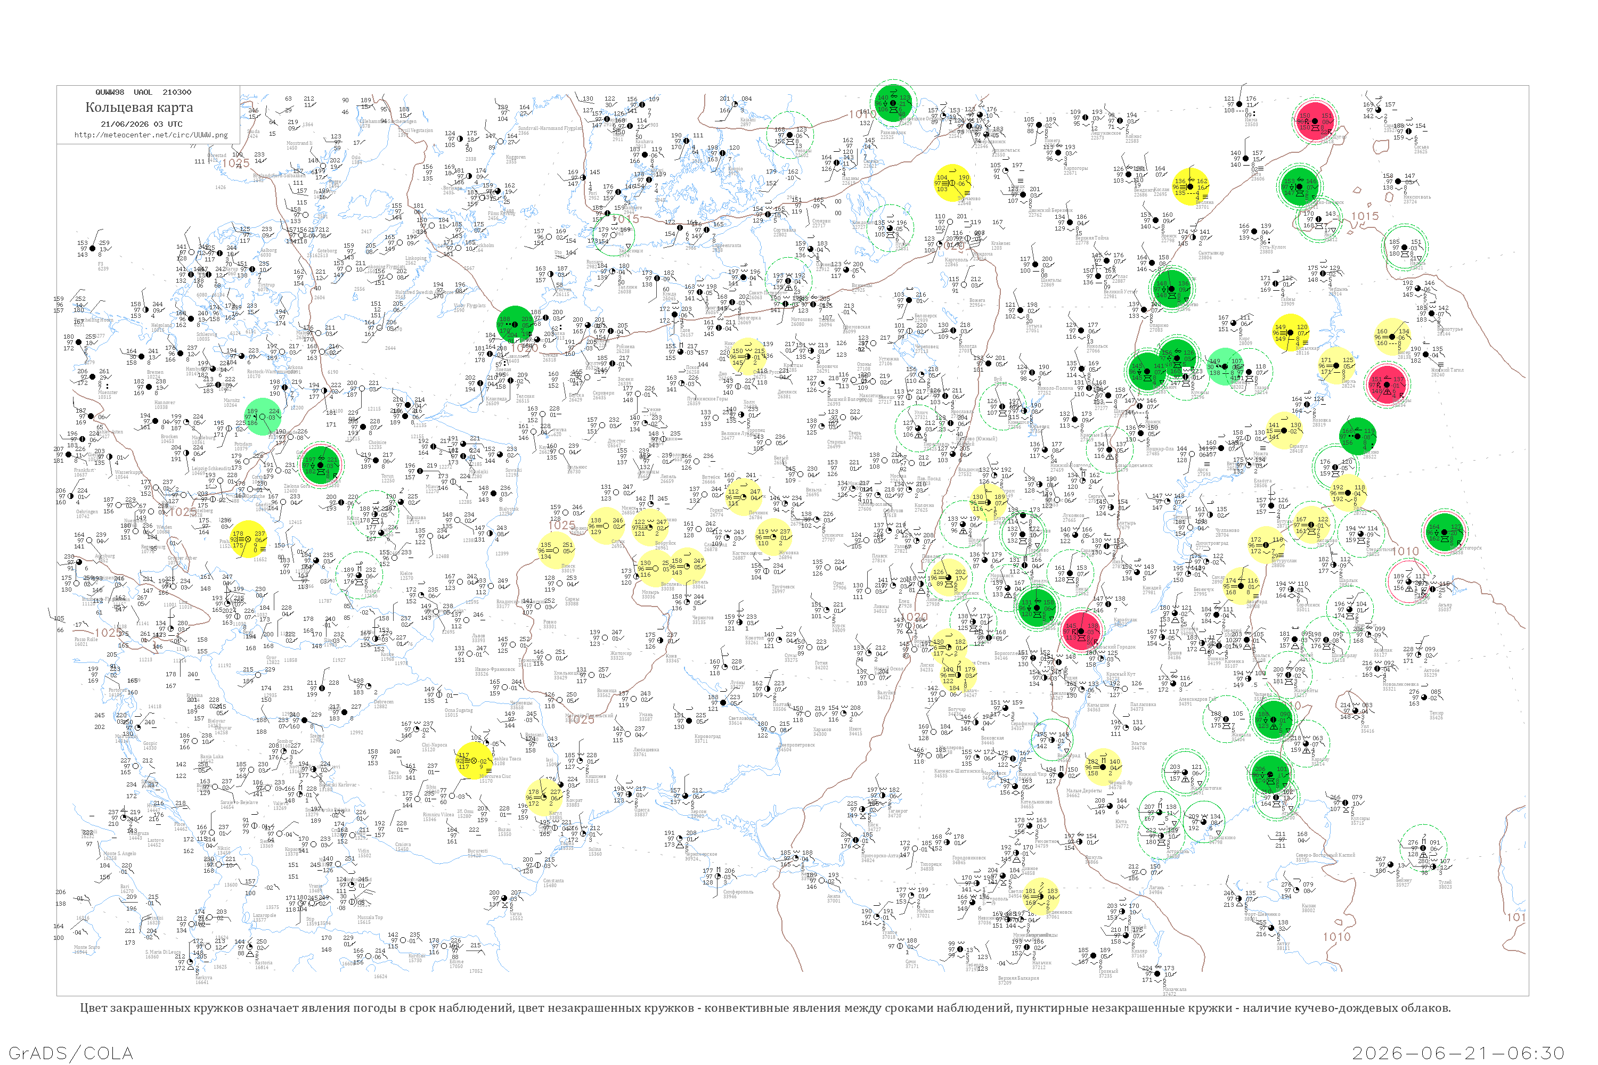Click the dashed green circle at Ивдель station
The image size is (1598, 1065).
tap(1404, 247)
